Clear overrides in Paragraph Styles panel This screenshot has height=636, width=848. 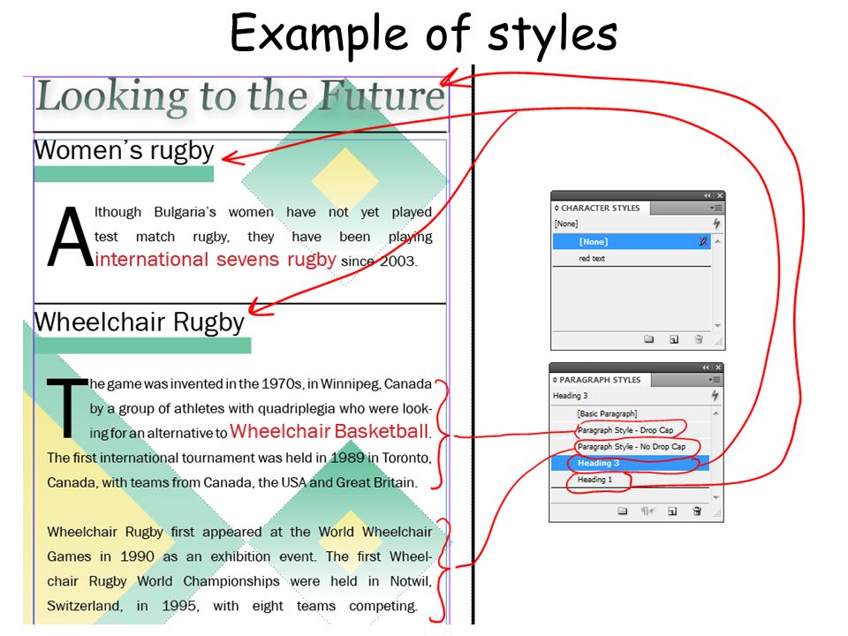point(647,511)
